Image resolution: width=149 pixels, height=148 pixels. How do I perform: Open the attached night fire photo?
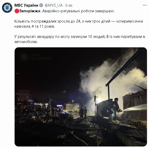81,97
